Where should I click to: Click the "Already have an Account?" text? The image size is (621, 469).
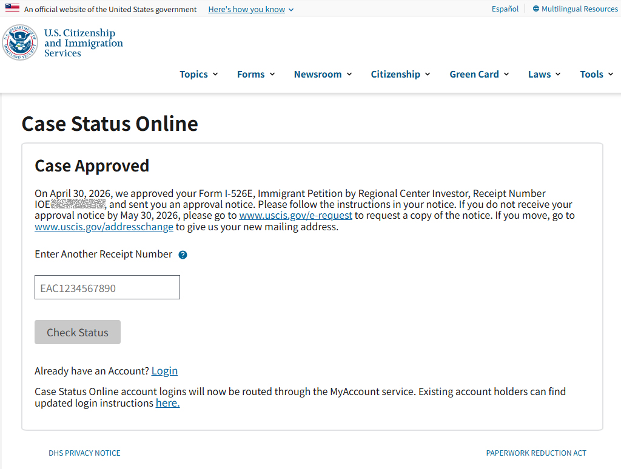coord(92,371)
